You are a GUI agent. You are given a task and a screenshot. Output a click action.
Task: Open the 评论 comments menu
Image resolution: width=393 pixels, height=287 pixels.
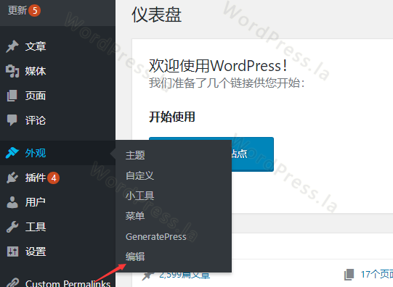(36, 120)
